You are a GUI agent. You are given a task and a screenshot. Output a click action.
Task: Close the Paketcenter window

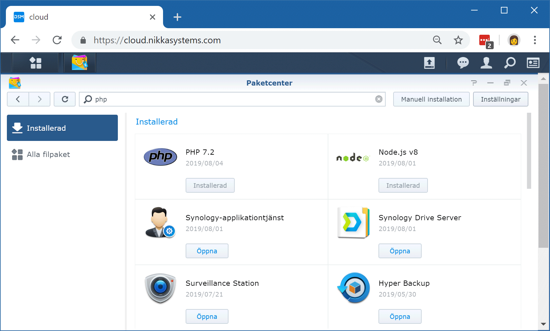pyautogui.click(x=524, y=83)
